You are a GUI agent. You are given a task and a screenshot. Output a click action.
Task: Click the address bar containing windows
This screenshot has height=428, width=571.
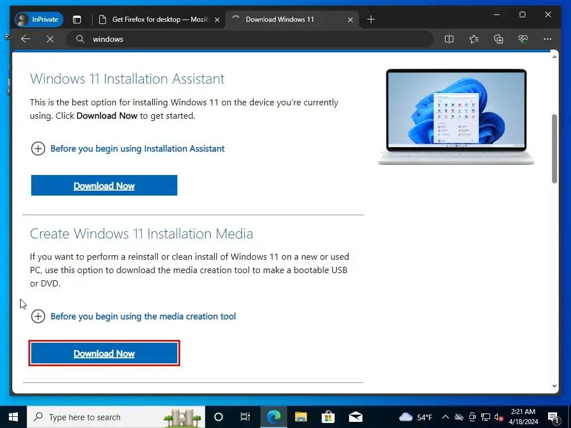click(x=250, y=39)
